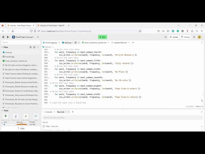205x154 pixels.
Task: Click the Deploy button
Action: click(x=185, y=37)
